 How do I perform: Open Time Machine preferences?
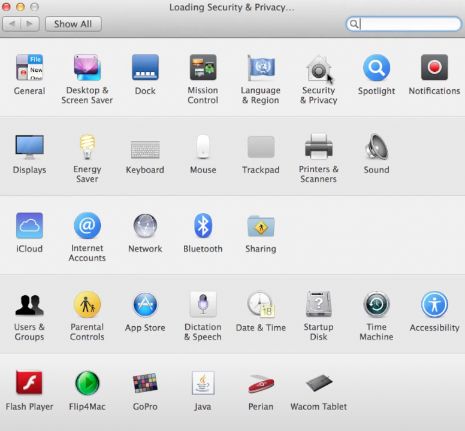point(376,305)
